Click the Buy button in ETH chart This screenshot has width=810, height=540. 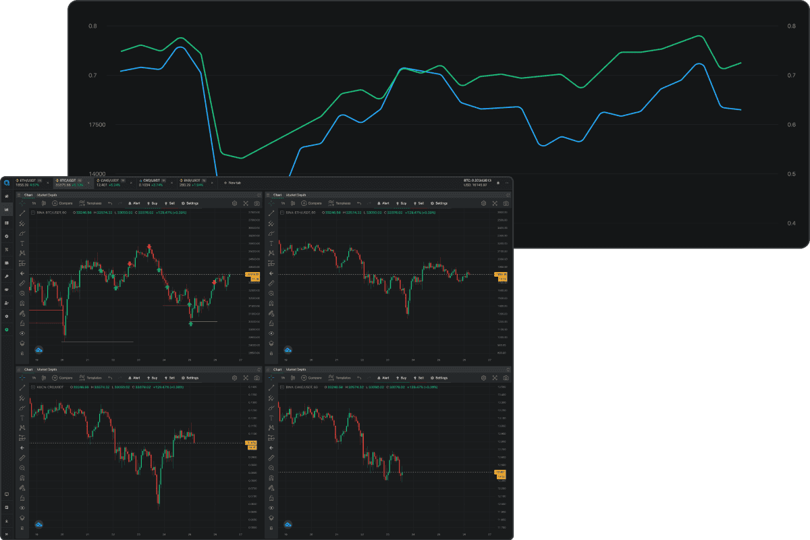point(401,202)
